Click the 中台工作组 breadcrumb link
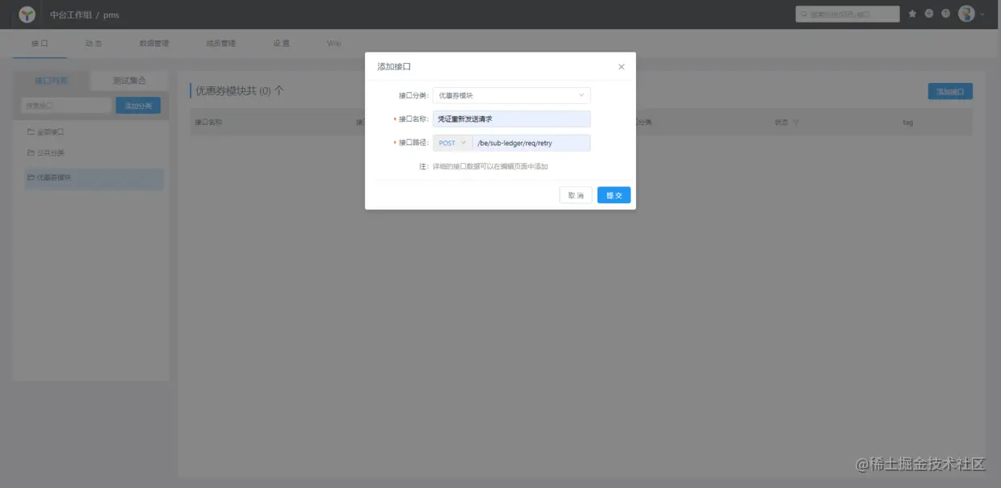Viewport: 1001px width, 488px height. 71,15
